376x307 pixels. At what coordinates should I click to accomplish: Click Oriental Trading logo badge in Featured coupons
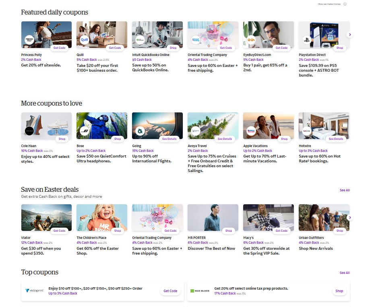click(x=196, y=39)
